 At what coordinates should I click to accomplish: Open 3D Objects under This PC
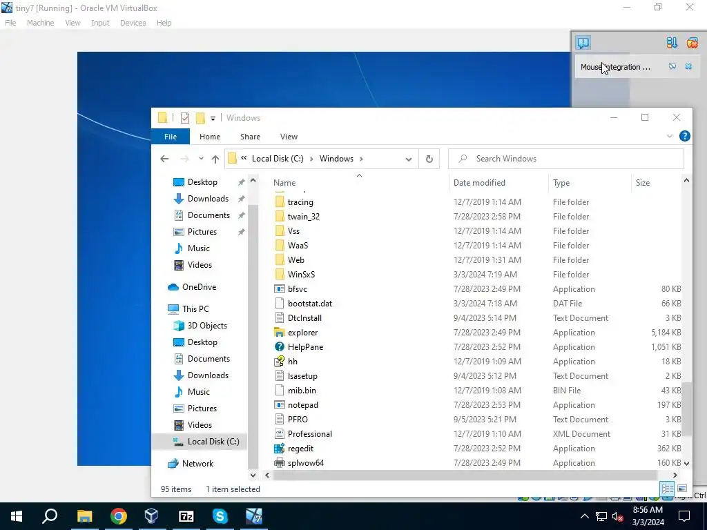click(207, 326)
